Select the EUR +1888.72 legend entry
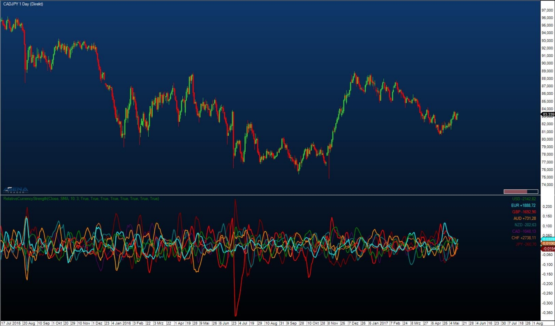This screenshot has width=555, height=326. point(523,205)
